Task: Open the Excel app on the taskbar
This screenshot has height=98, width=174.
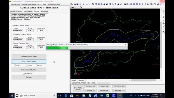Action: tap(108, 96)
